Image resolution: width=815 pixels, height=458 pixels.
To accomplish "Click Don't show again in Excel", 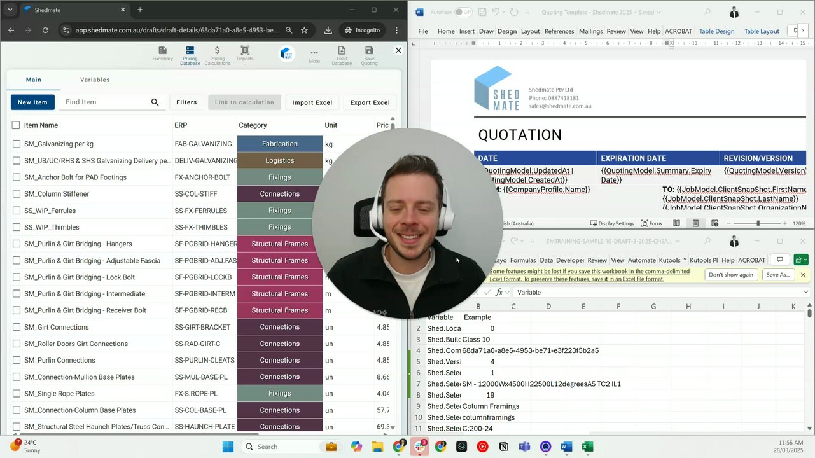I will click(x=731, y=275).
